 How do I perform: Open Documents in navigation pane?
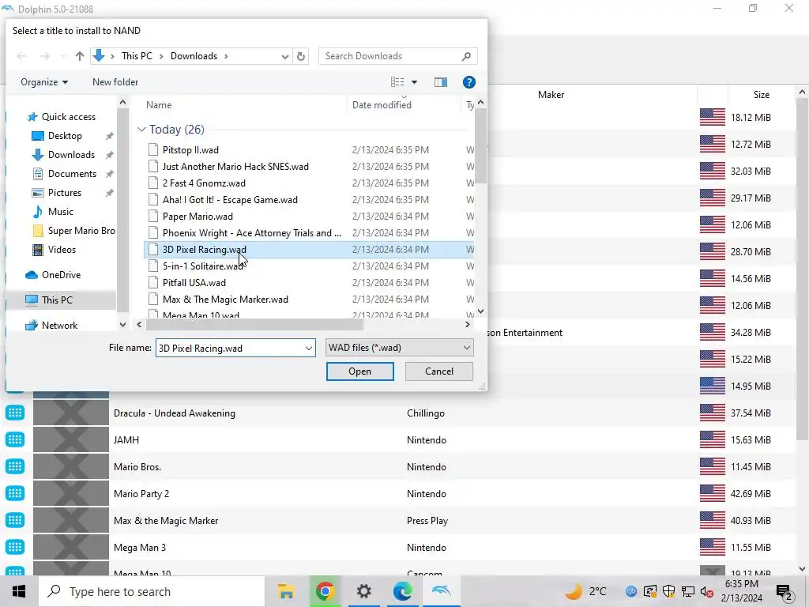coord(72,174)
